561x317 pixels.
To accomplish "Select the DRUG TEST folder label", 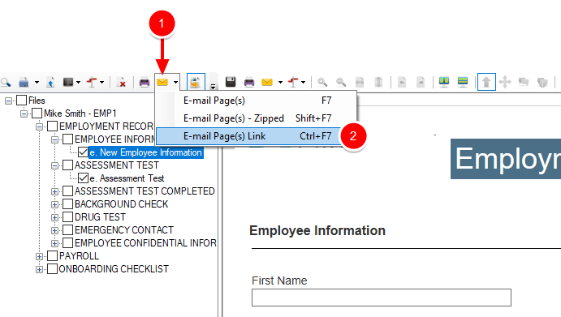I will click(100, 217).
